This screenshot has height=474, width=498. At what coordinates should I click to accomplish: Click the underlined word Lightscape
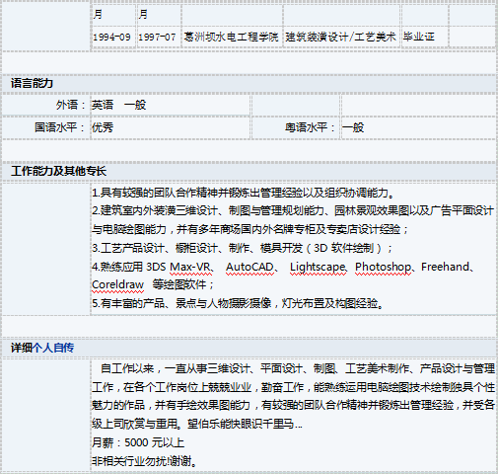[318, 268]
